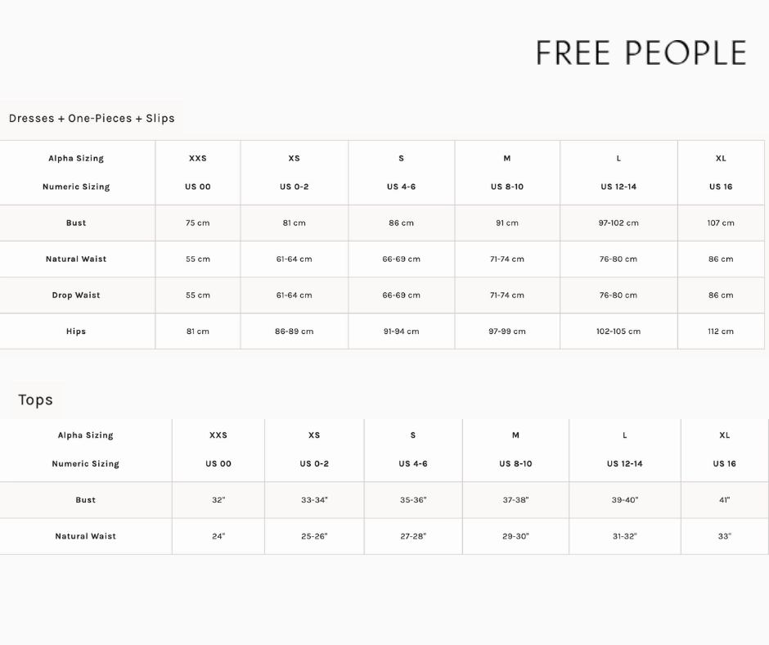769x645 pixels.
Task: Click the 33-34" bust cell in Tops
Action: (x=314, y=499)
